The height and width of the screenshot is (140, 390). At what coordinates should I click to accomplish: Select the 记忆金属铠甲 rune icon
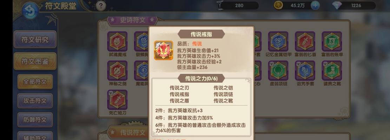point(278,41)
